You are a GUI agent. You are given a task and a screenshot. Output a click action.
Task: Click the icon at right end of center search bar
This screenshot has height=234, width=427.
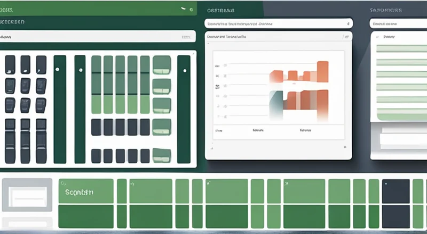[349, 23]
